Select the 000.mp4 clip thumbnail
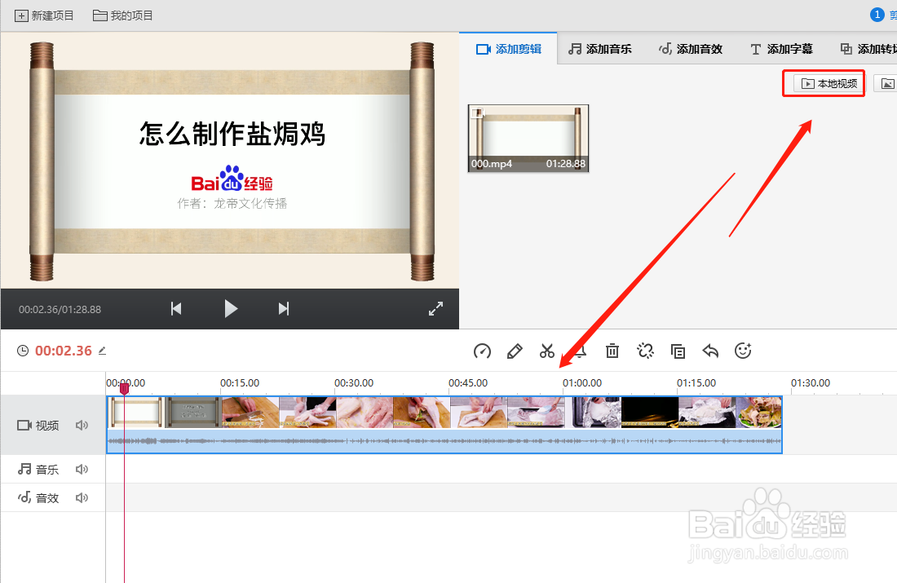The image size is (897, 583). [528, 139]
